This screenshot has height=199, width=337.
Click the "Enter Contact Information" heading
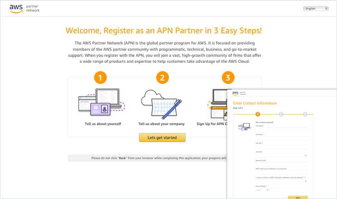[x=255, y=103]
